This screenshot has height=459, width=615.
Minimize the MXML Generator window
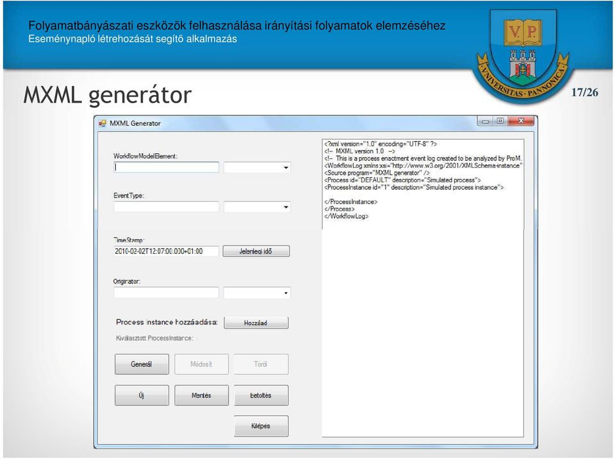pos(485,121)
